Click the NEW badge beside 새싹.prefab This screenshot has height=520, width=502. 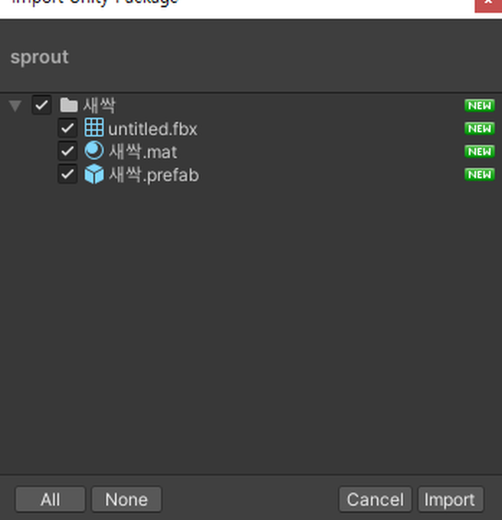point(479,174)
